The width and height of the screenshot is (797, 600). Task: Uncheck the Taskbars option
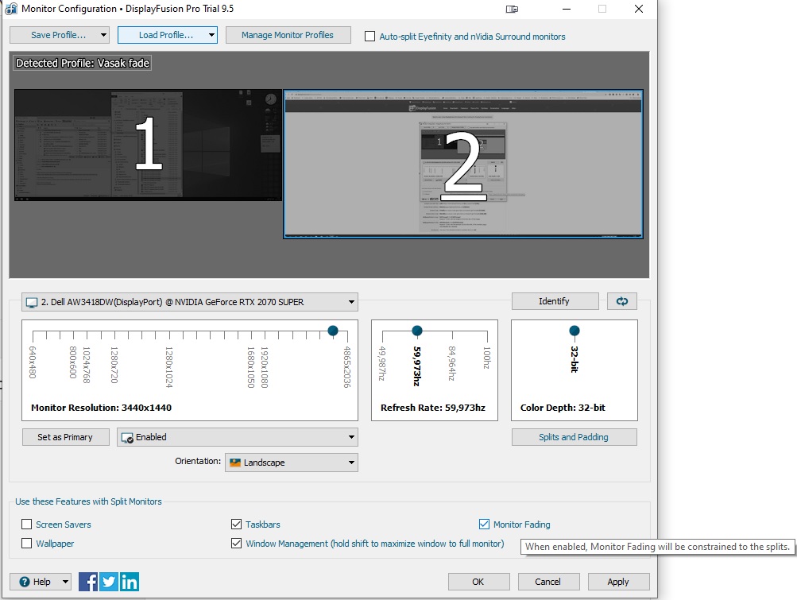[236, 525]
